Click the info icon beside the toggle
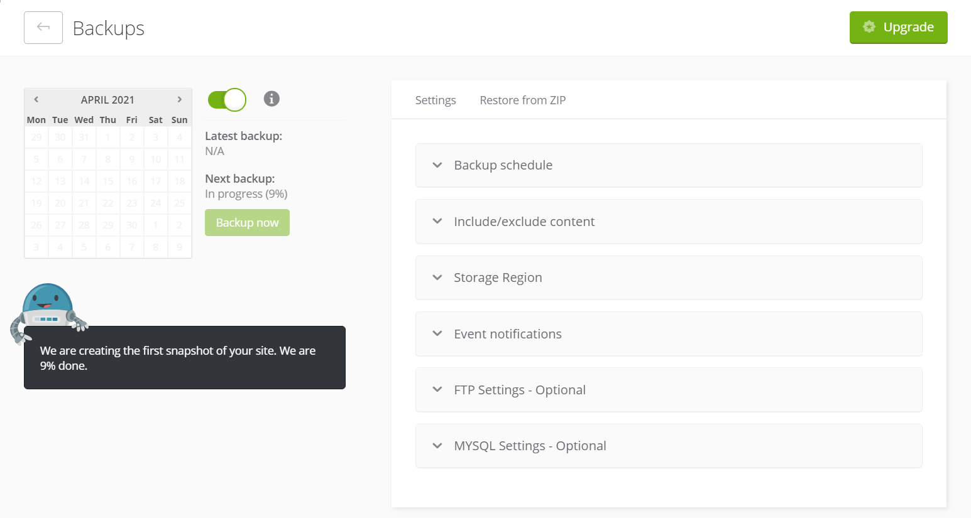 coord(272,99)
